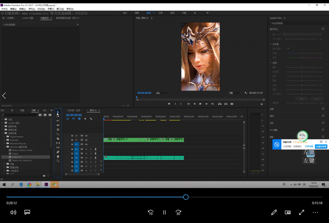Click Mark Out bracket button
This screenshot has width=329, height=223.
181,104
